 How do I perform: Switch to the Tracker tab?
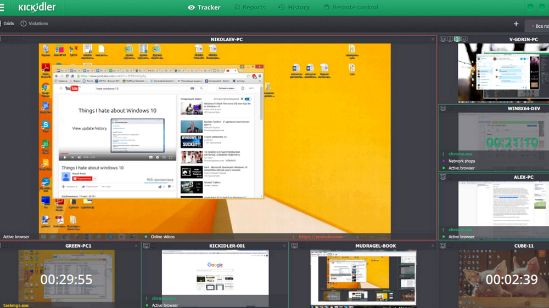[x=204, y=7]
